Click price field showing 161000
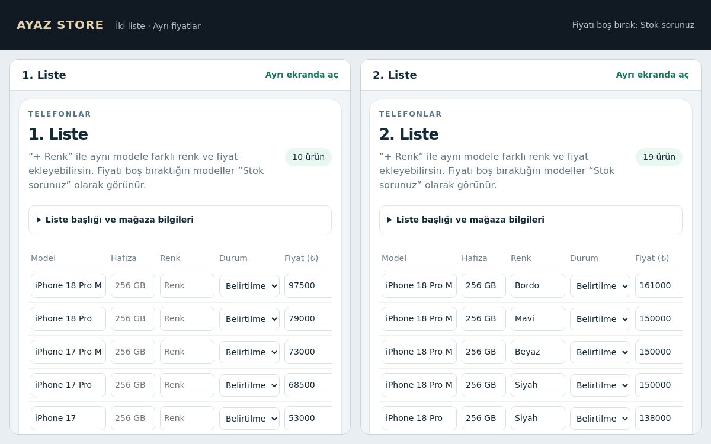Viewport: 711px width, 444px height. (x=659, y=285)
